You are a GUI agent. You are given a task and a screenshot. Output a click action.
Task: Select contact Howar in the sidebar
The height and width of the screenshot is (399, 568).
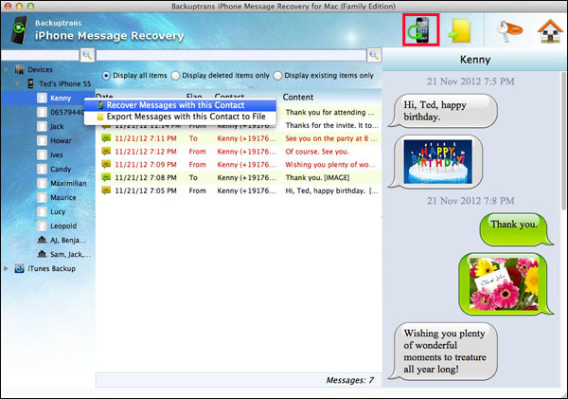coord(61,140)
